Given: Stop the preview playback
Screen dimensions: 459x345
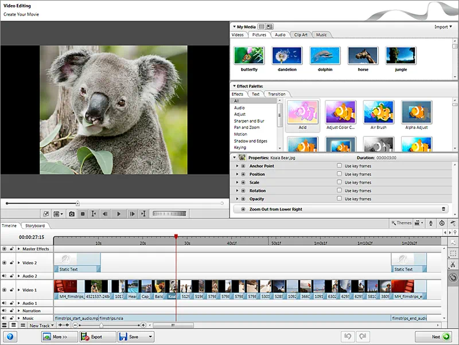Looking at the screenshot, I should coord(83,214).
